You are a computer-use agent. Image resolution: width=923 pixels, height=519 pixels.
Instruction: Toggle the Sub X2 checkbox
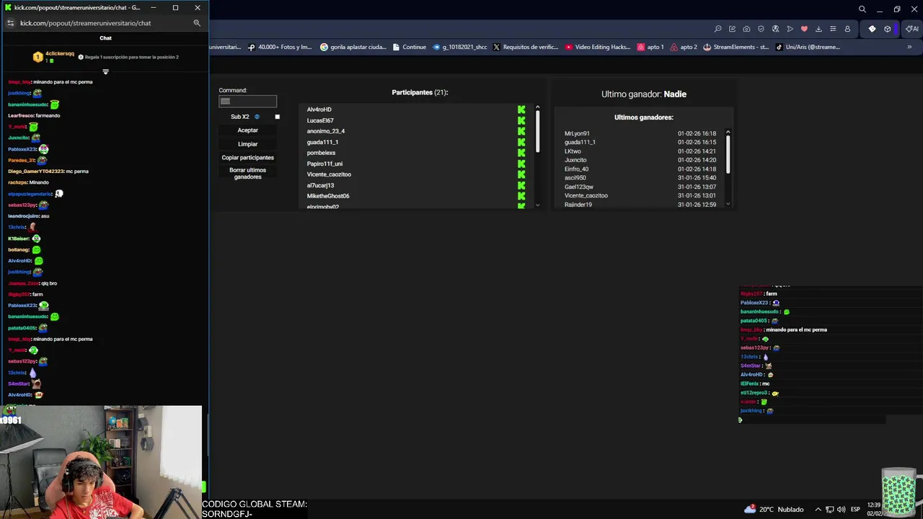[x=277, y=117]
